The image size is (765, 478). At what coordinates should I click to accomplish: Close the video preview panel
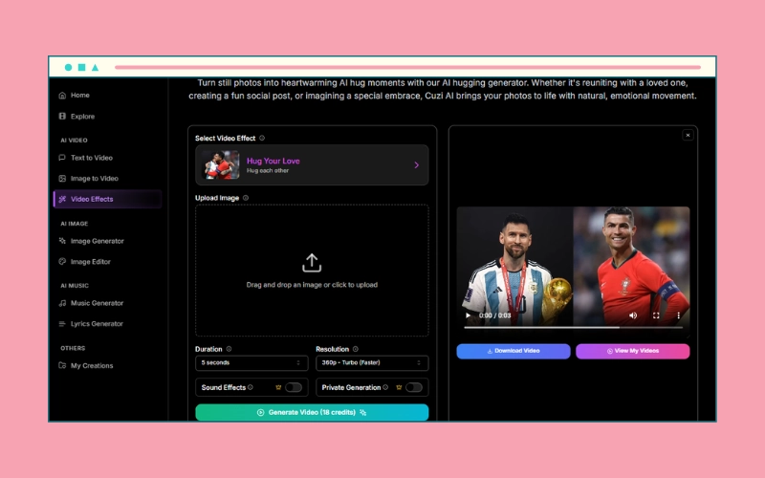pyautogui.click(x=688, y=136)
